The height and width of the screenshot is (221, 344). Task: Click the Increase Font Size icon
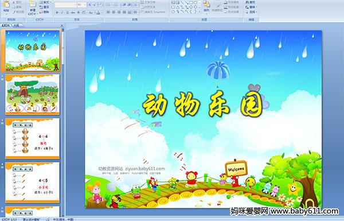[x=90, y=5]
